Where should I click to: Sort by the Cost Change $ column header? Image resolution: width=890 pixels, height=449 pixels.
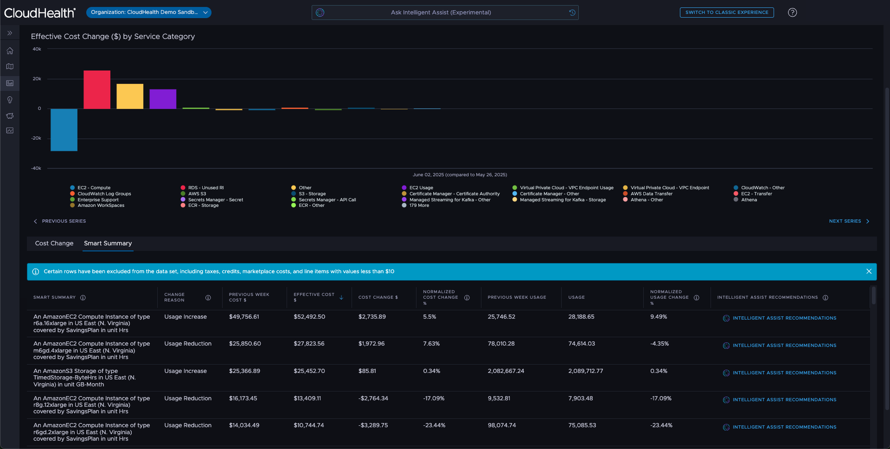tap(378, 297)
